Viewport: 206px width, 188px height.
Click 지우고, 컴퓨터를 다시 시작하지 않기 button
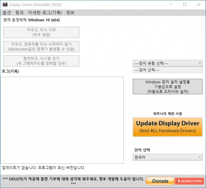41,47
